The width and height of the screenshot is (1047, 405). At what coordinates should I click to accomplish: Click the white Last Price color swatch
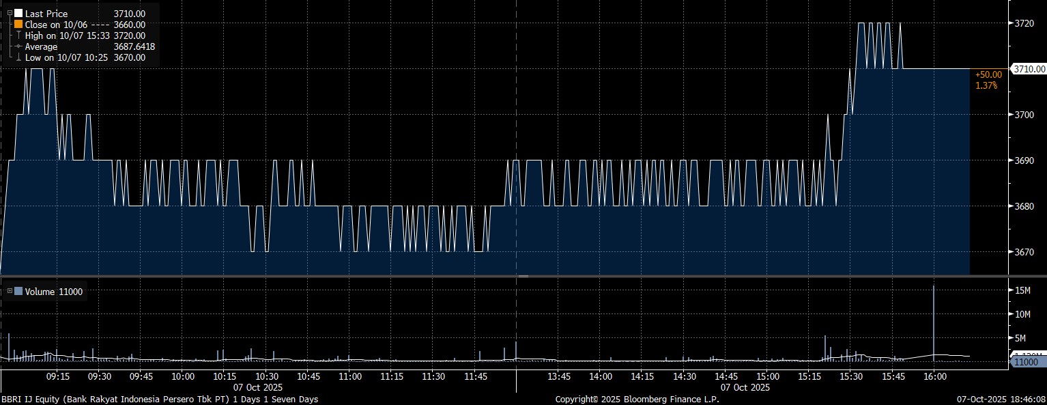(18, 14)
